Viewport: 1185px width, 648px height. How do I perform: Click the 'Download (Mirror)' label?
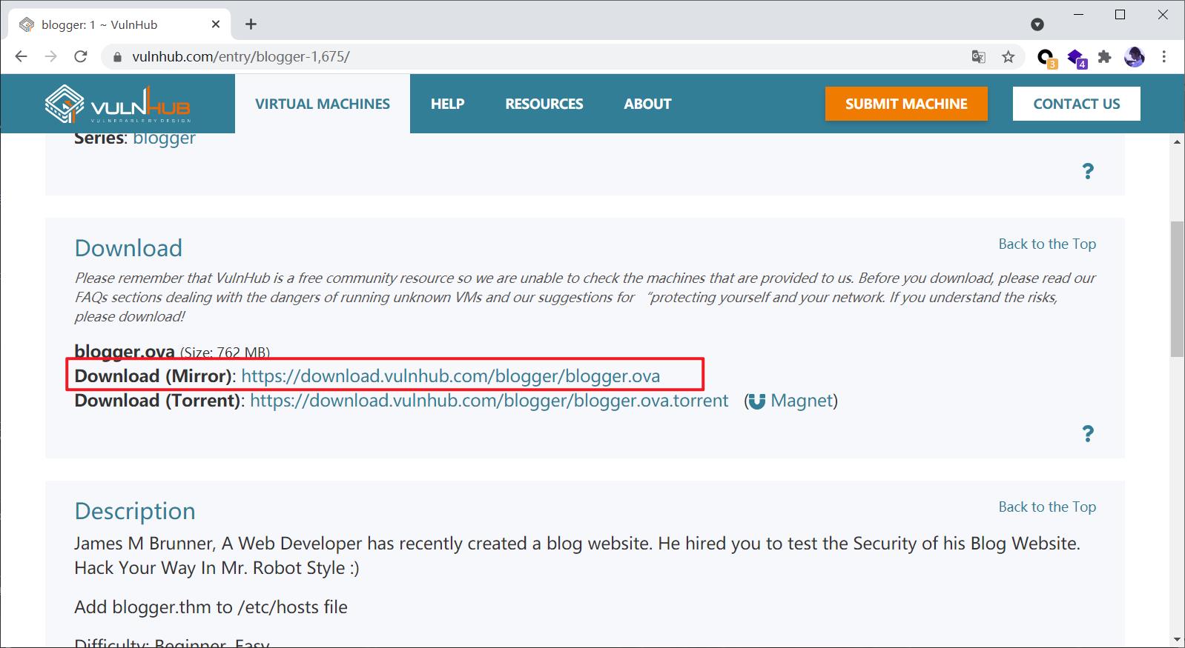(154, 376)
